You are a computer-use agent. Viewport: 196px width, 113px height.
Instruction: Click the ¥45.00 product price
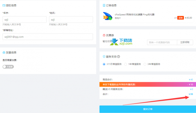[x=189, y=18]
